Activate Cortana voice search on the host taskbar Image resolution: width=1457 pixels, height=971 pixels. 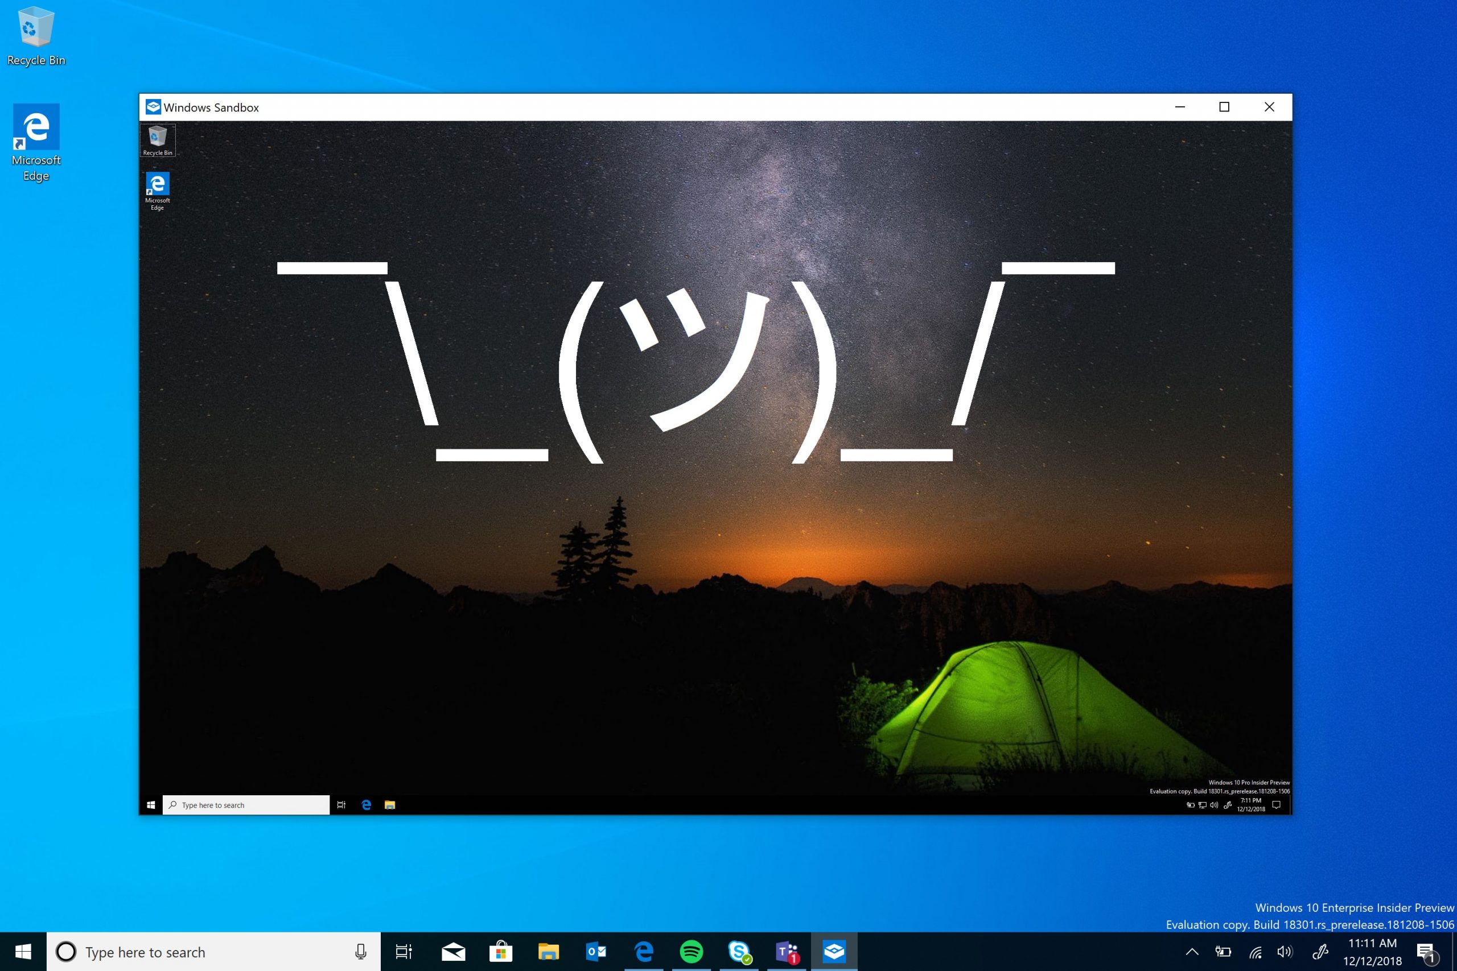360,952
